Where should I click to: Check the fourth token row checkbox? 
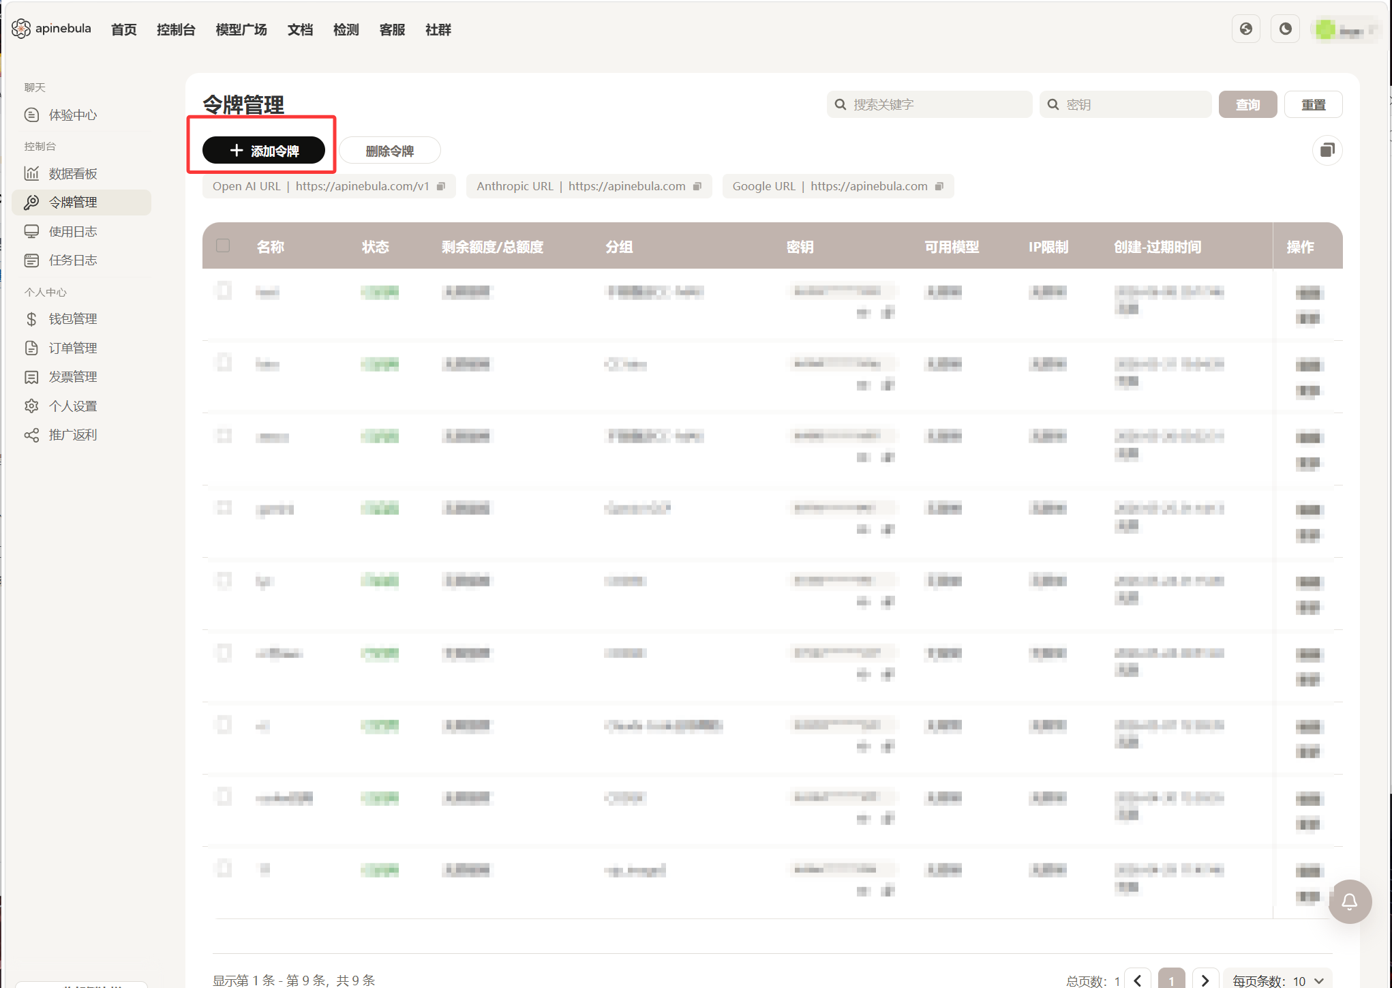point(224,507)
